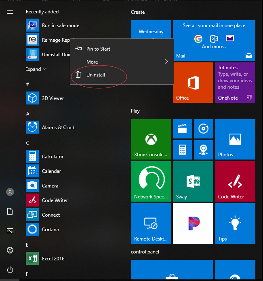Click the 'Recently added' heading

coord(42,12)
